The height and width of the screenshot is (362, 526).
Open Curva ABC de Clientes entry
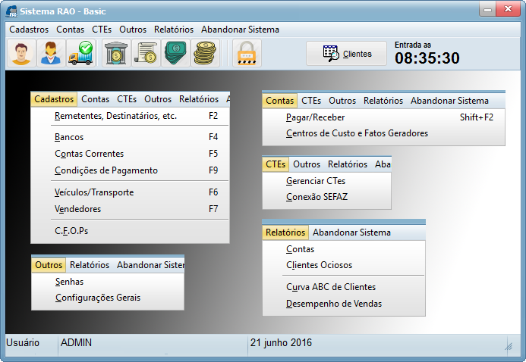coord(344,287)
